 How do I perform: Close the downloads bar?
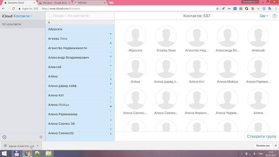point(276,146)
